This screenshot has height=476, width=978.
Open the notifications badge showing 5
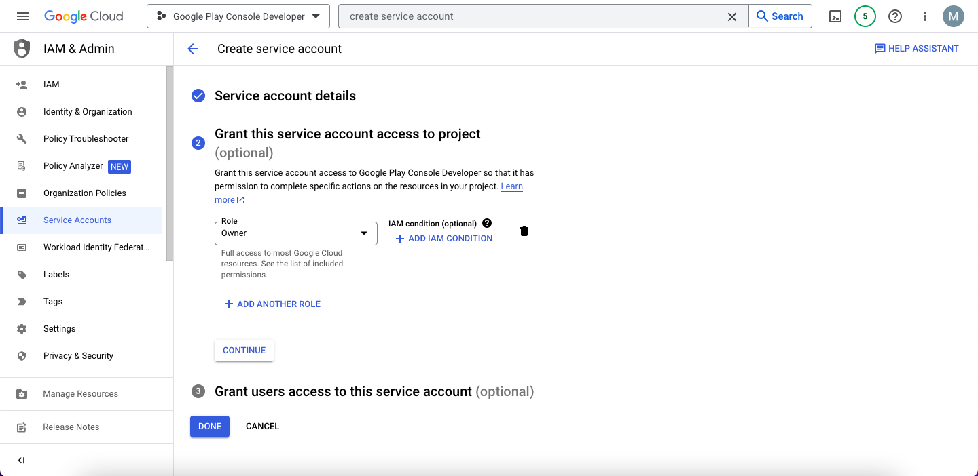tap(865, 16)
